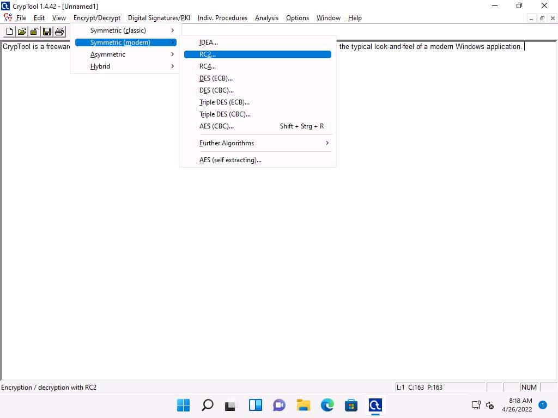Click the CrypTool taskbar icon
This screenshot has width=558, height=418.
click(375, 405)
